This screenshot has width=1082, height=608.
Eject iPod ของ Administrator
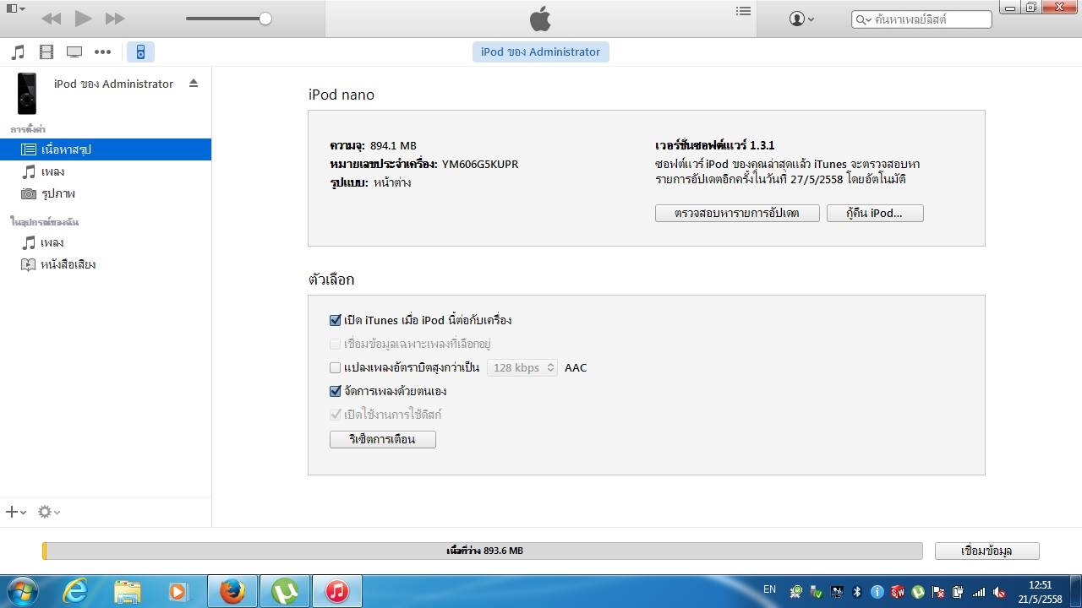tap(194, 84)
